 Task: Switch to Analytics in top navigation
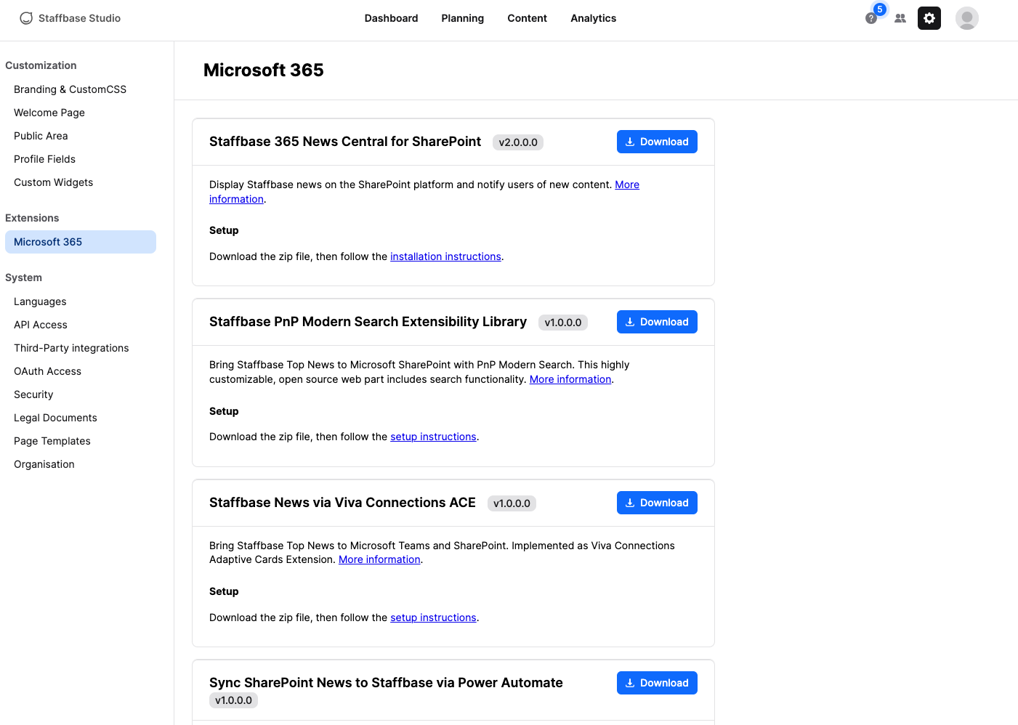pos(594,18)
